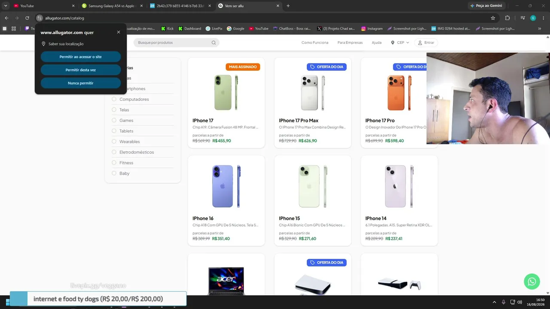Open the browser Extensions puzzle icon

[507, 18]
